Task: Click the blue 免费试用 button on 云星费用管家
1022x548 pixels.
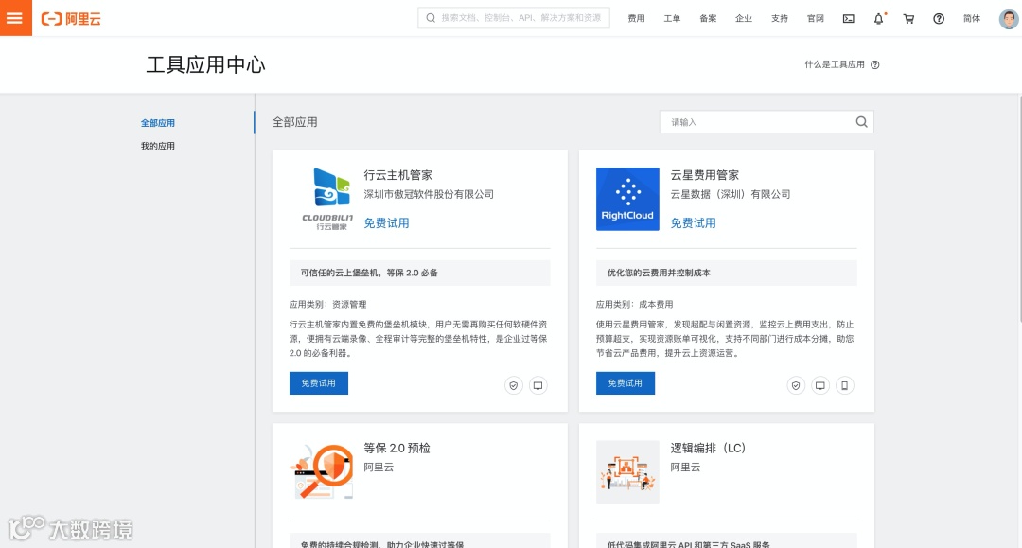Action: (x=626, y=383)
